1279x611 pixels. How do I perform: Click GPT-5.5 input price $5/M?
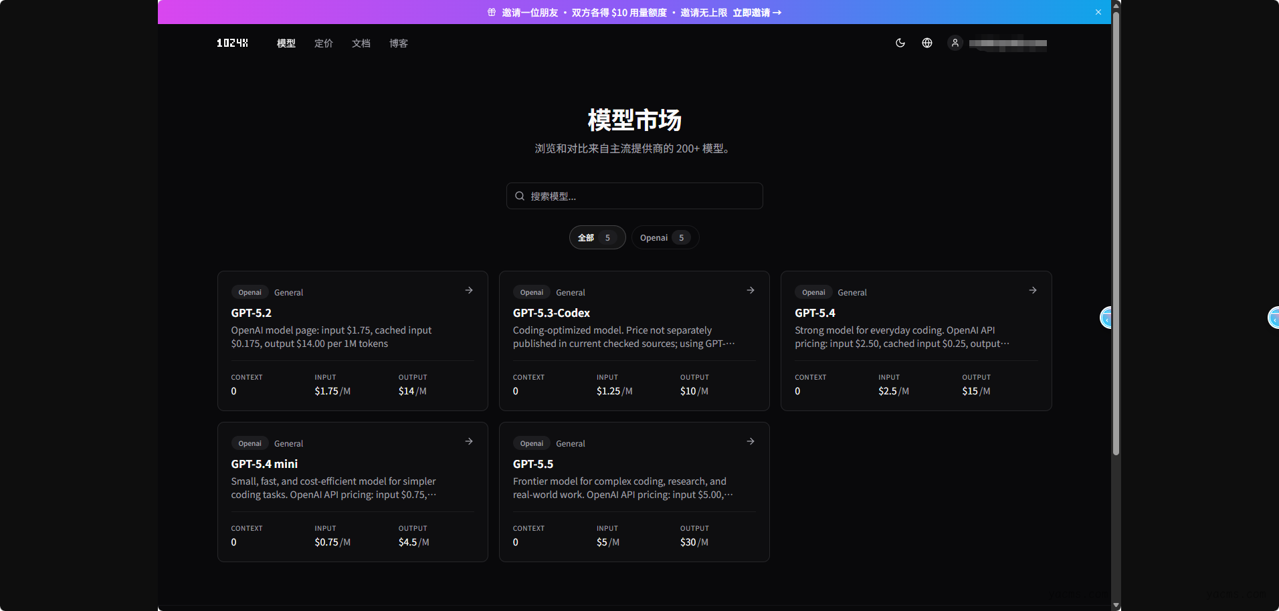(x=607, y=542)
